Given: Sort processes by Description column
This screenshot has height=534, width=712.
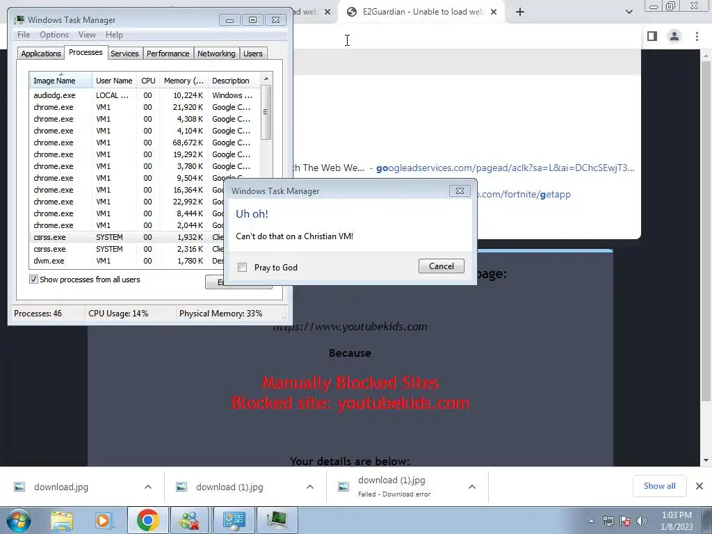Looking at the screenshot, I should [234, 81].
